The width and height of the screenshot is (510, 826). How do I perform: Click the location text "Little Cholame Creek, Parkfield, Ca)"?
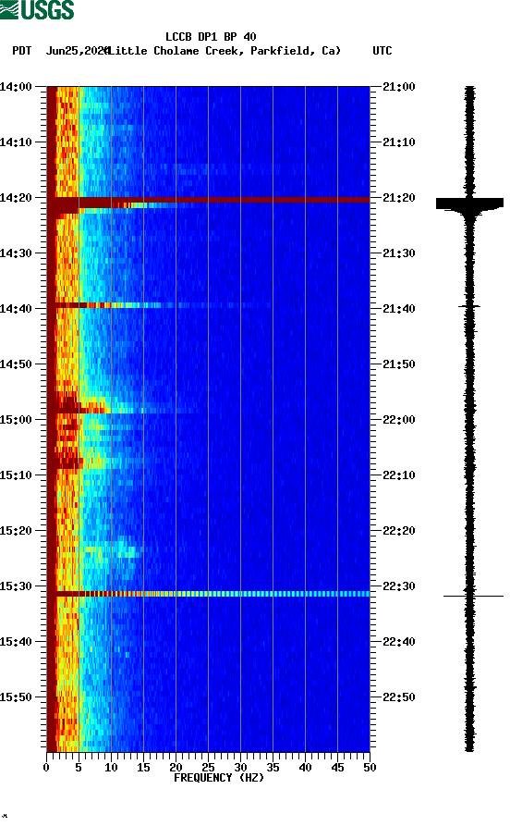click(224, 51)
